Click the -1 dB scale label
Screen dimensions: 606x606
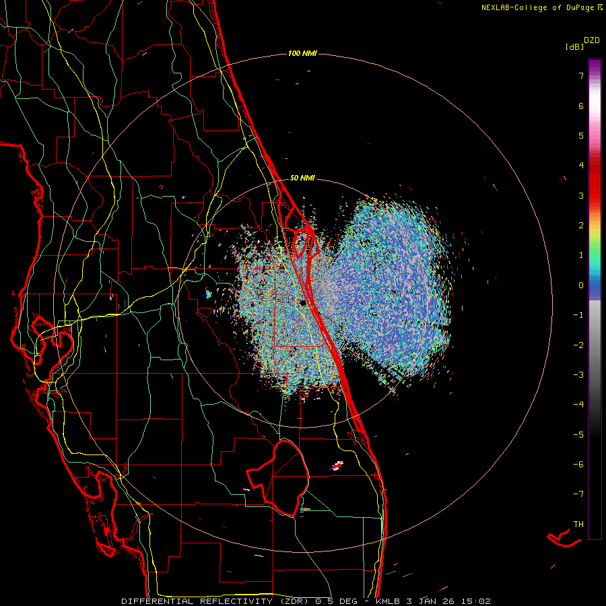click(x=578, y=315)
